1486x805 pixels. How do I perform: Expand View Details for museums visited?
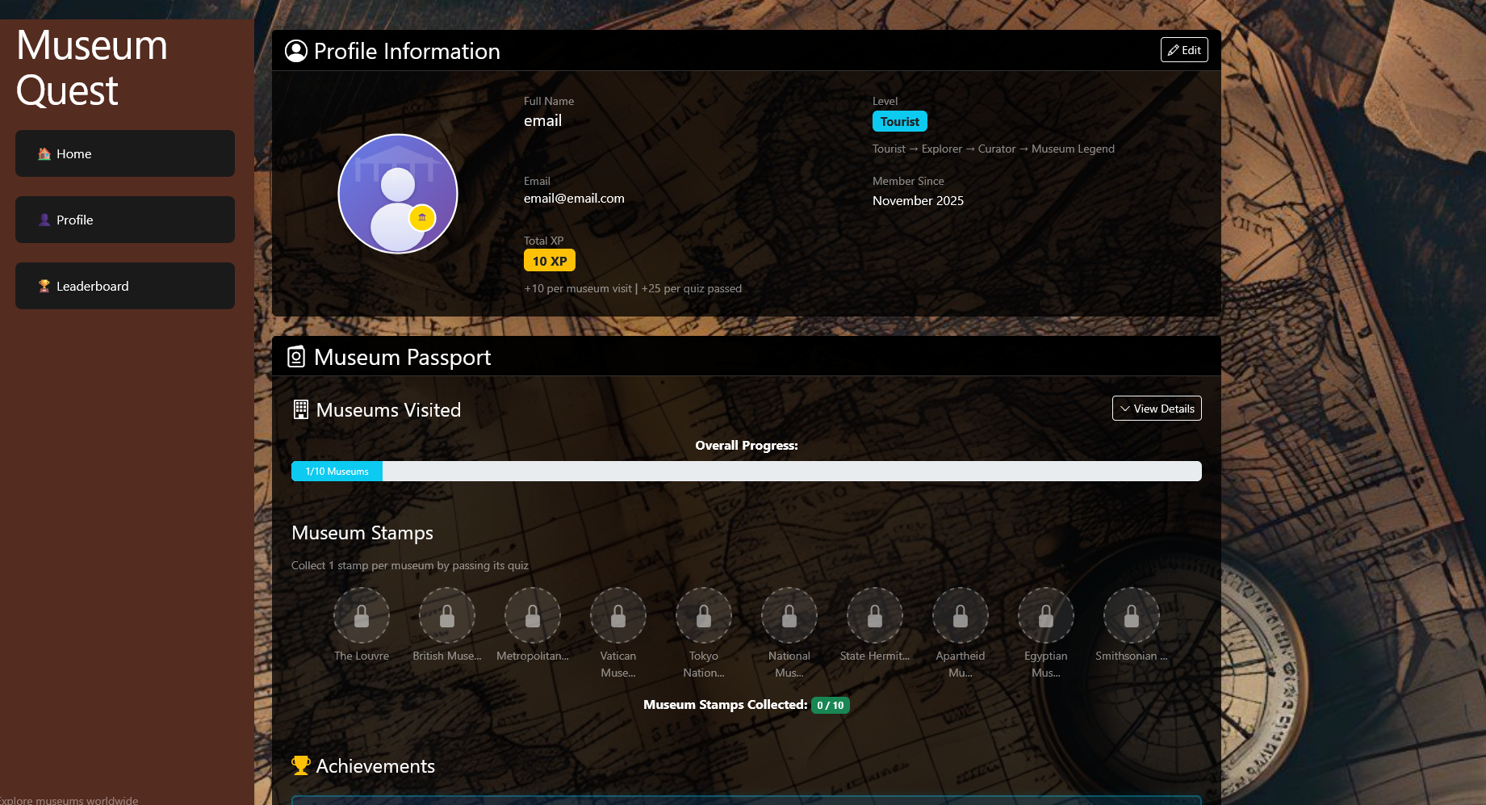1157,409
